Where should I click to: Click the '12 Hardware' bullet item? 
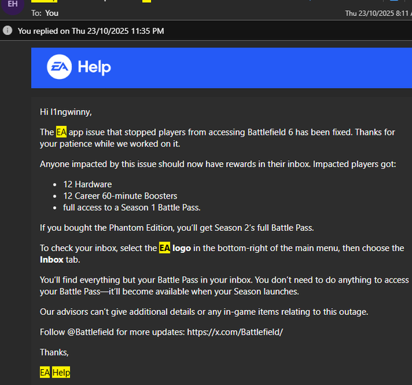[87, 184]
